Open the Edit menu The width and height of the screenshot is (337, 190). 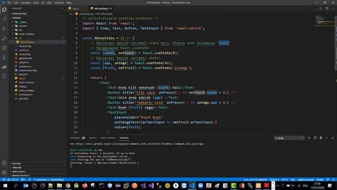(x=16, y=3)
